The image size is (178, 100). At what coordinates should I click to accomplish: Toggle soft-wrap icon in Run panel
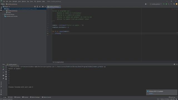6,72
